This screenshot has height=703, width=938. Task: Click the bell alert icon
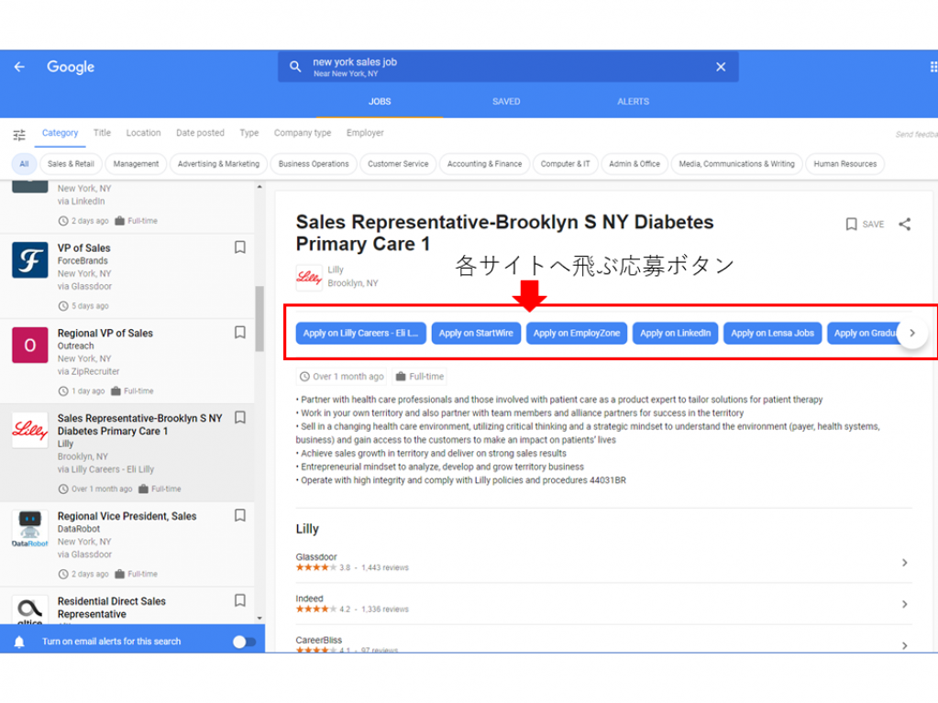pyautogui.click(x=19, y=642)
